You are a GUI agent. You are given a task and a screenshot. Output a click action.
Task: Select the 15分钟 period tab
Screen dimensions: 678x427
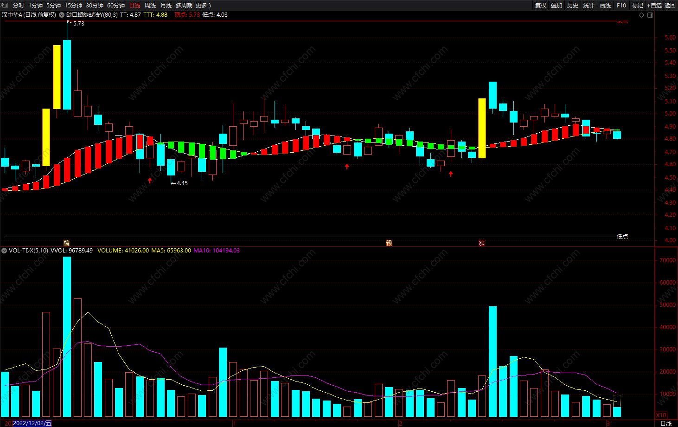tap(73, 6)
